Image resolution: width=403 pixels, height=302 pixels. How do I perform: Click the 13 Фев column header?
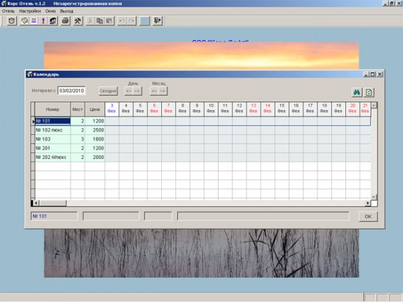[253, 108]
